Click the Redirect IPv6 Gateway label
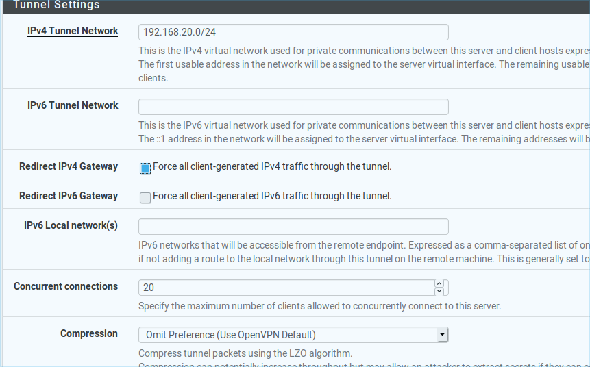This screenshot has height=367, width=590. click(x=69, y=196)
